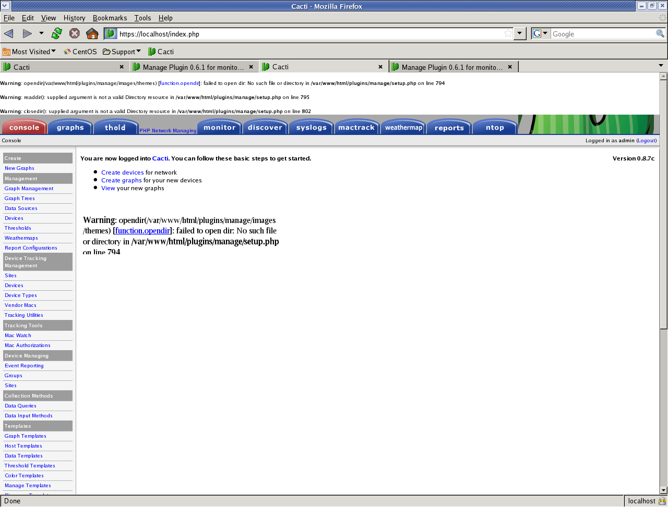This screenshot has width=668, height=507.
Task: Click the security lock icon in status bar
Action: point(662,501)
